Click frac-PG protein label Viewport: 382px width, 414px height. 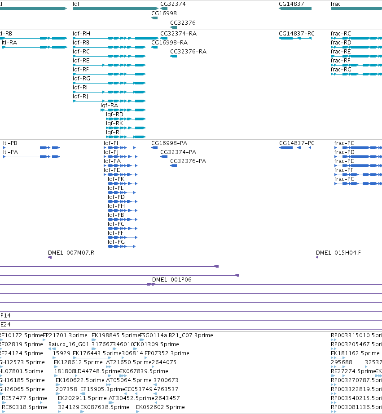click(344, 179)
